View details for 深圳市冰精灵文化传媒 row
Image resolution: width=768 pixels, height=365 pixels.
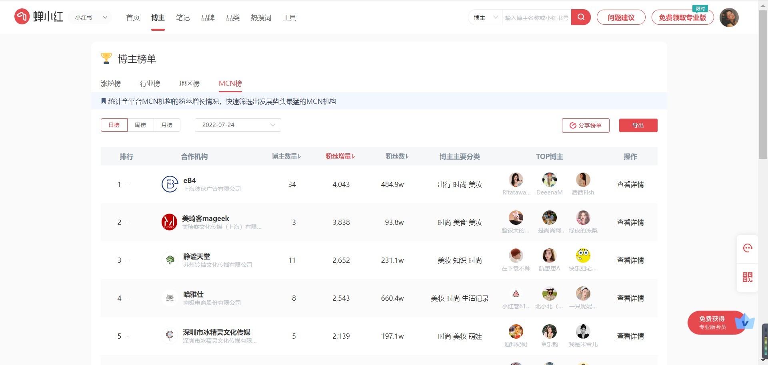[630, 336]
